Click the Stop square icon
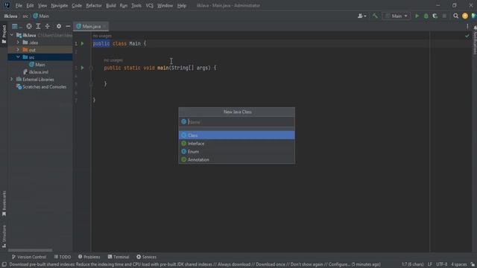The width and height of the screenshot is (477, 268). 444,16
